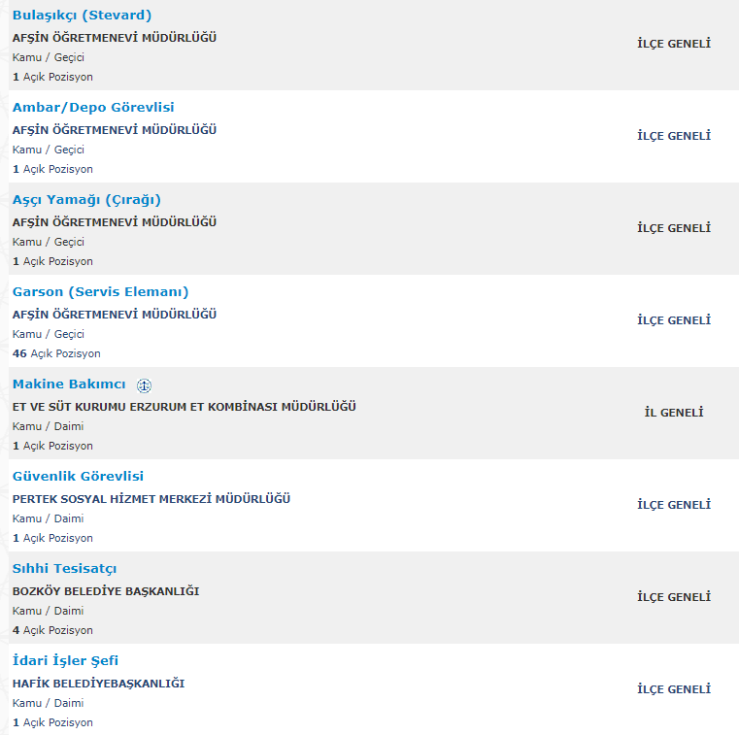The width and height of the screenshot is (739, 735).
Task: View the Garson (Servis Elemanı) job
Action: pos(100,292)
